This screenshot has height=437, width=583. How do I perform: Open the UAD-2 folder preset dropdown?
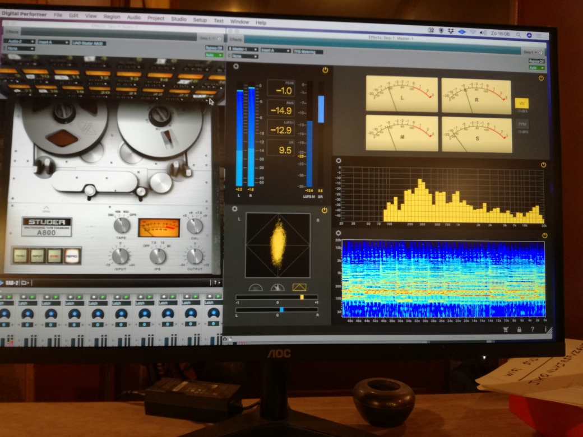click(x=25, y=283)
